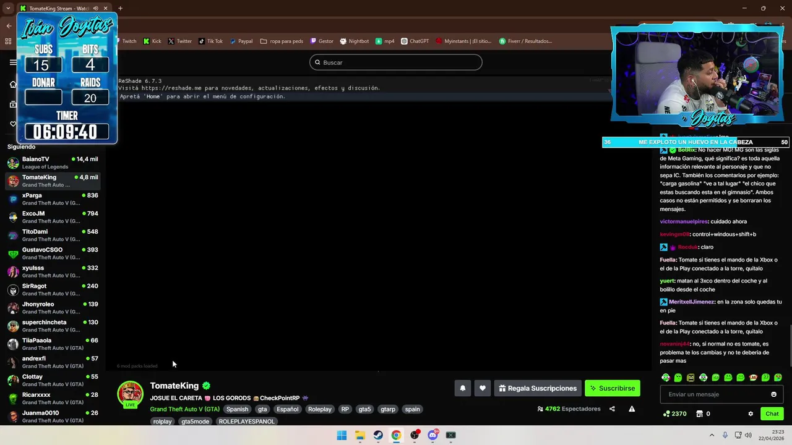Click the TomateKing live avatar
This screenshot has height=445, width=792.
coord(130,394)
